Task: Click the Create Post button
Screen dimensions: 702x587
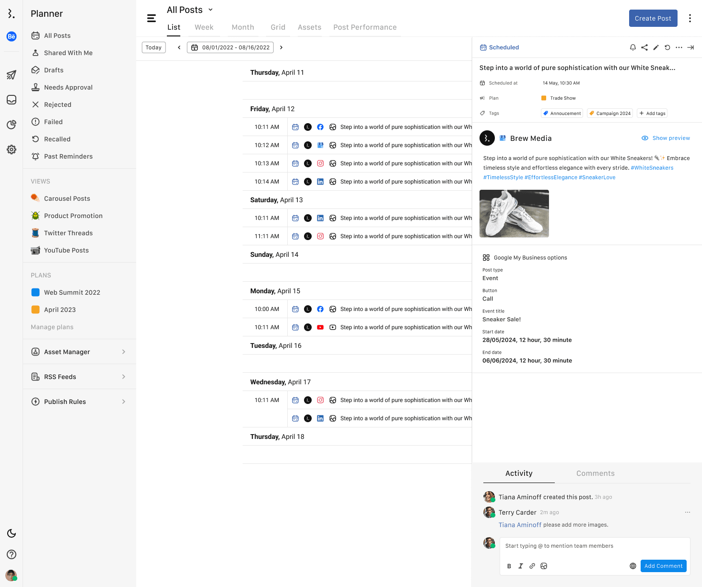Action: click(x=653, y=18)
